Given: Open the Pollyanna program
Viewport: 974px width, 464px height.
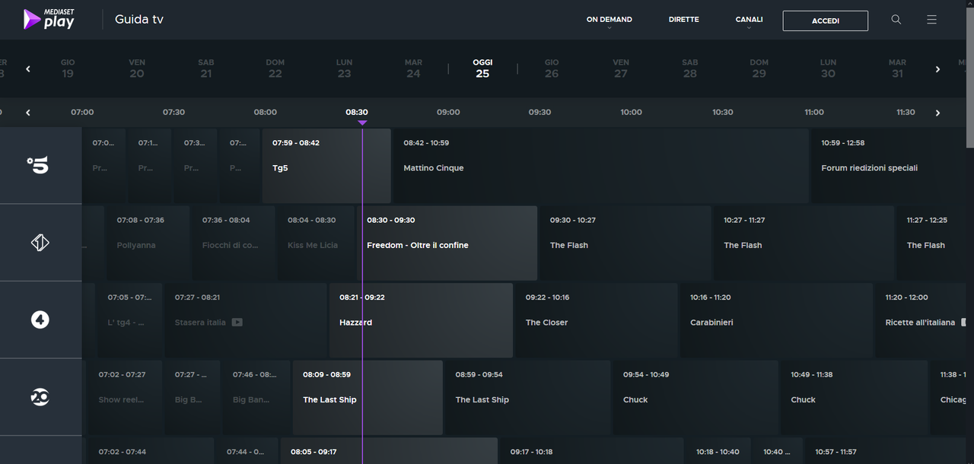Looking at the screenshot, I should coord(148,243).
